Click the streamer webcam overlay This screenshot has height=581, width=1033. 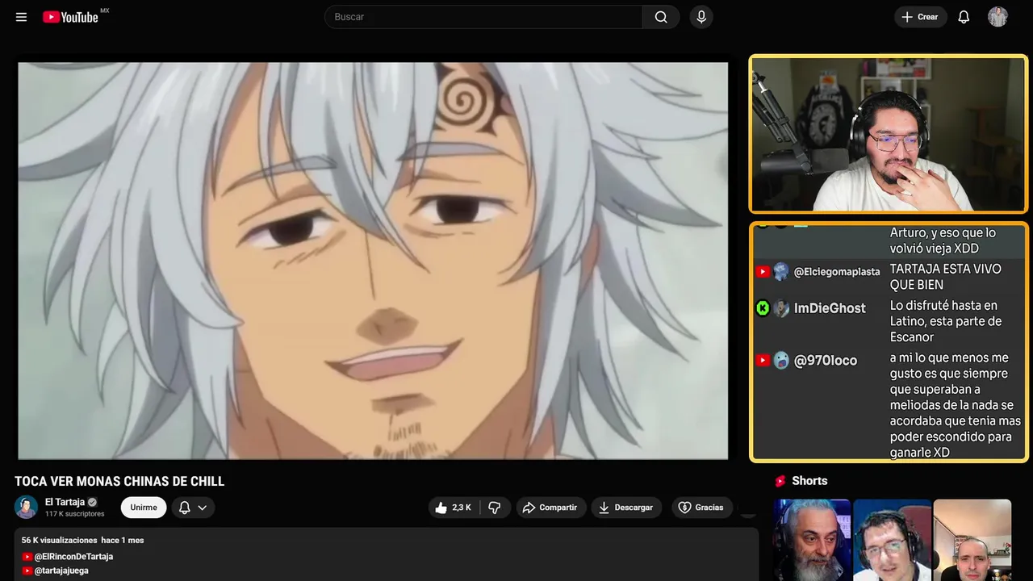click(x=889, y=134)
